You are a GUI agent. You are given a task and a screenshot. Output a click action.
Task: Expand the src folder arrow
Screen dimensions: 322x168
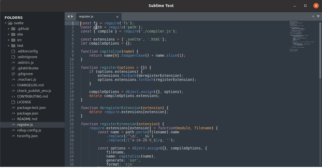click(9, 40)
